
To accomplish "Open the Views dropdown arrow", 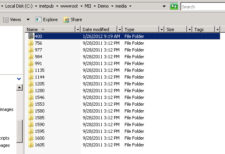I will [28, 20].
